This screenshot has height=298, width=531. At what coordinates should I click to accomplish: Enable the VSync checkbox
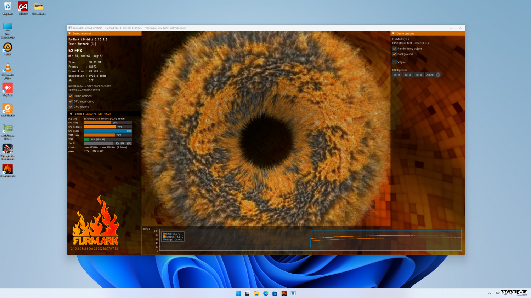click(x=394, y=62)
